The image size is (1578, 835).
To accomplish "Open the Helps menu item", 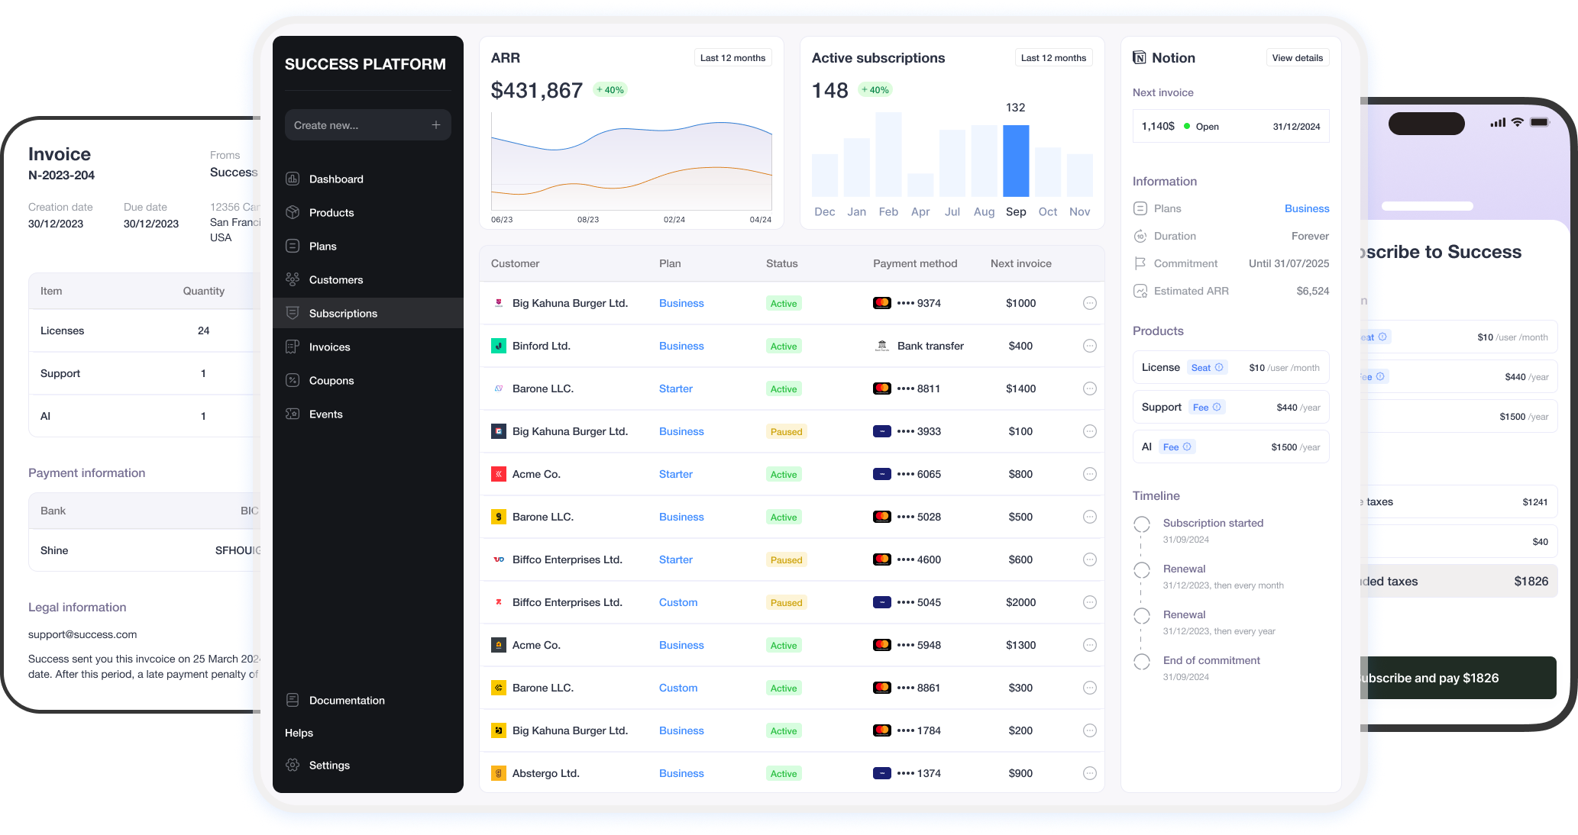I will point(299,733).
